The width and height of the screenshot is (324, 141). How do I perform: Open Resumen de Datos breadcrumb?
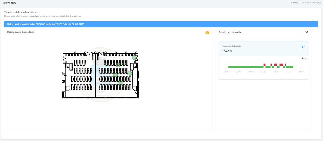click(x=312, y=3)
